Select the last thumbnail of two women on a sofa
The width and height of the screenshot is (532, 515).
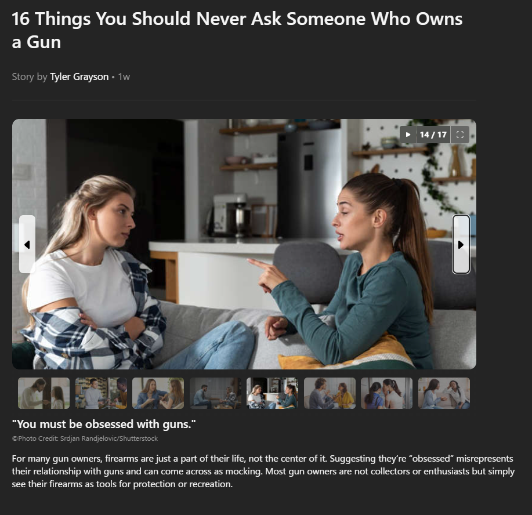point(444,393)
